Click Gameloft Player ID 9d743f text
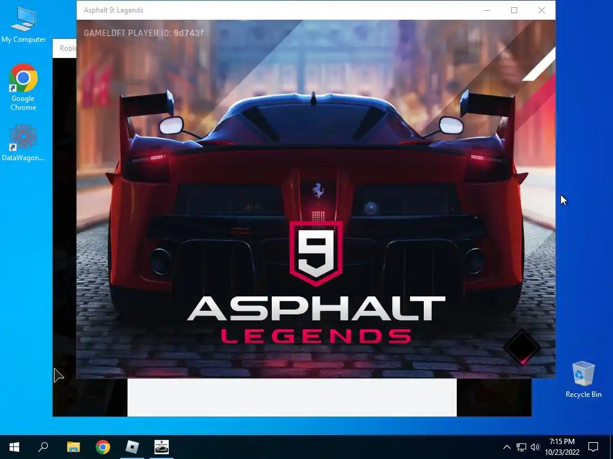 (x=144, y=33)
